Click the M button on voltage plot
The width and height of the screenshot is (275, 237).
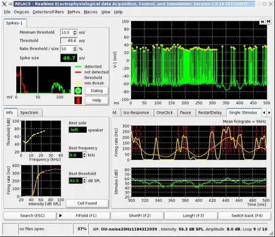(x=269, y=22)
